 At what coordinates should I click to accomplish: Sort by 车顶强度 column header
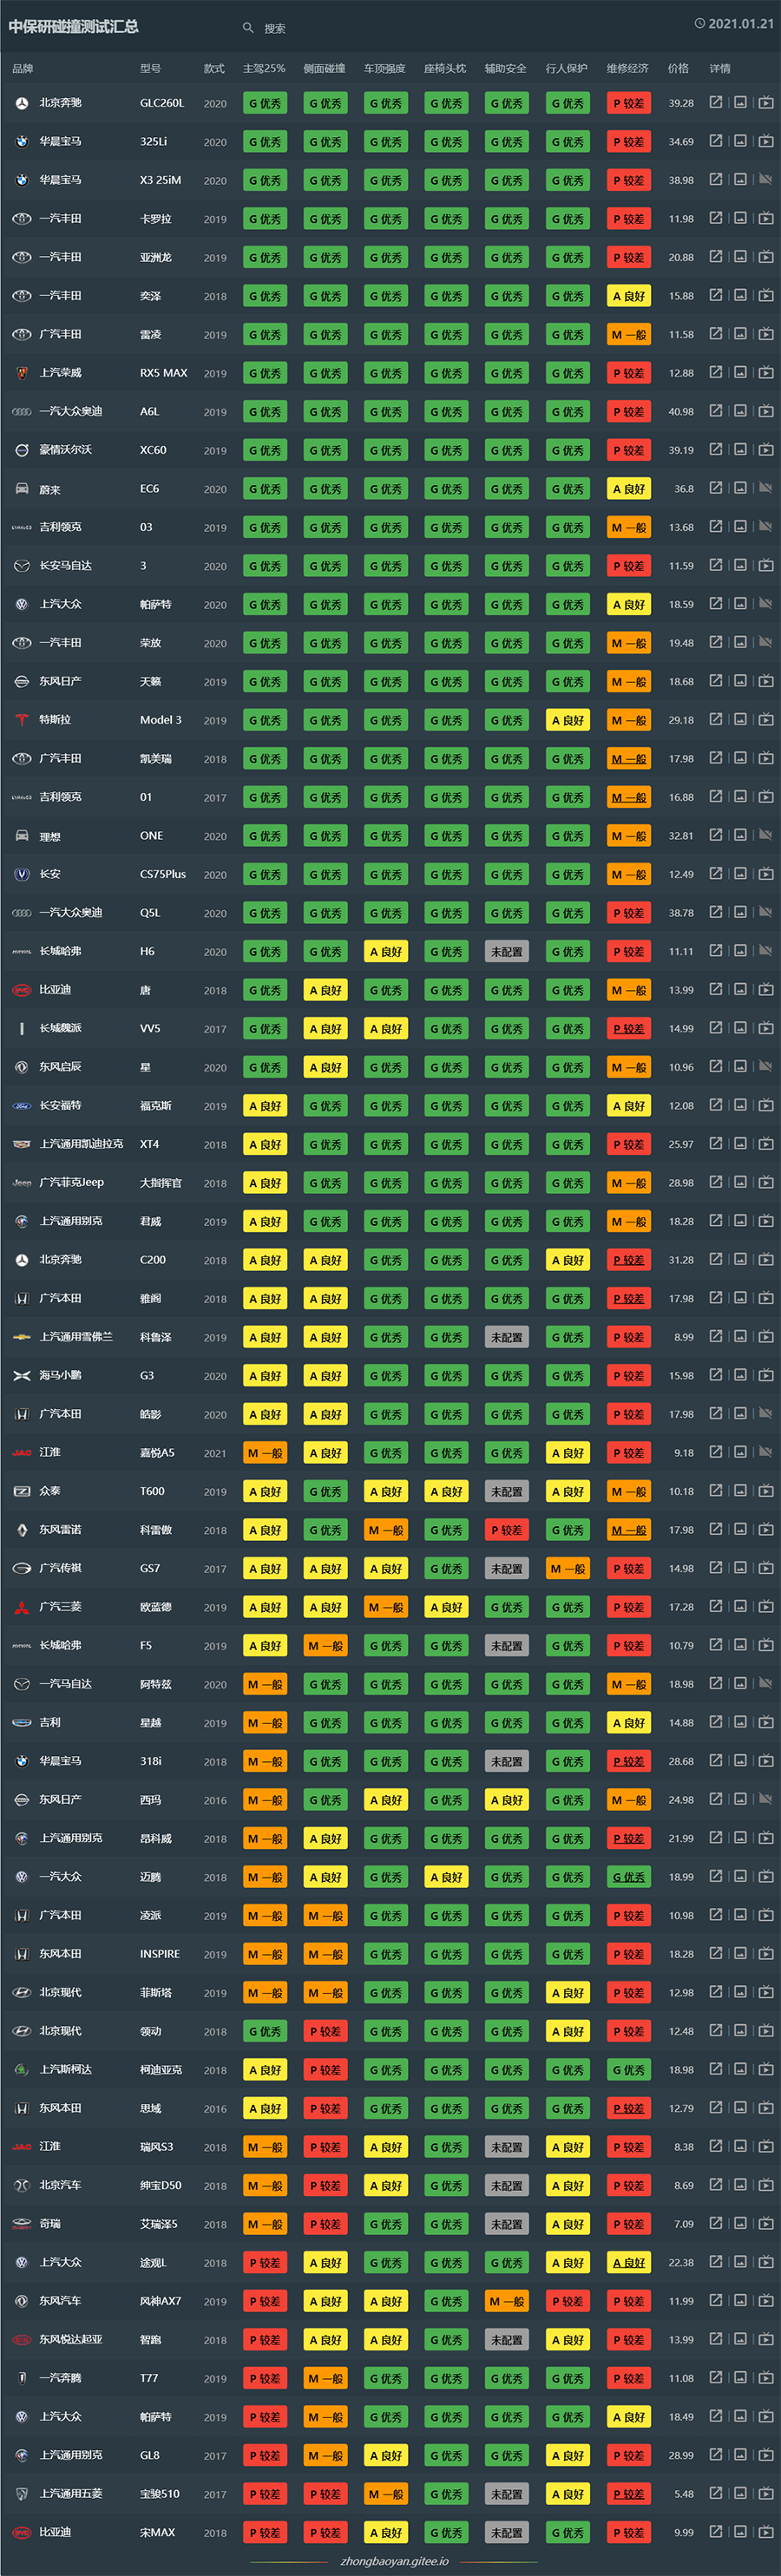pos(385,68)
